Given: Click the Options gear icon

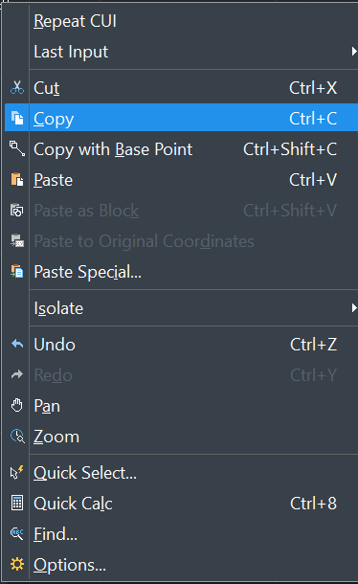Looking at the screenshot, I should [x=17, y=564].
